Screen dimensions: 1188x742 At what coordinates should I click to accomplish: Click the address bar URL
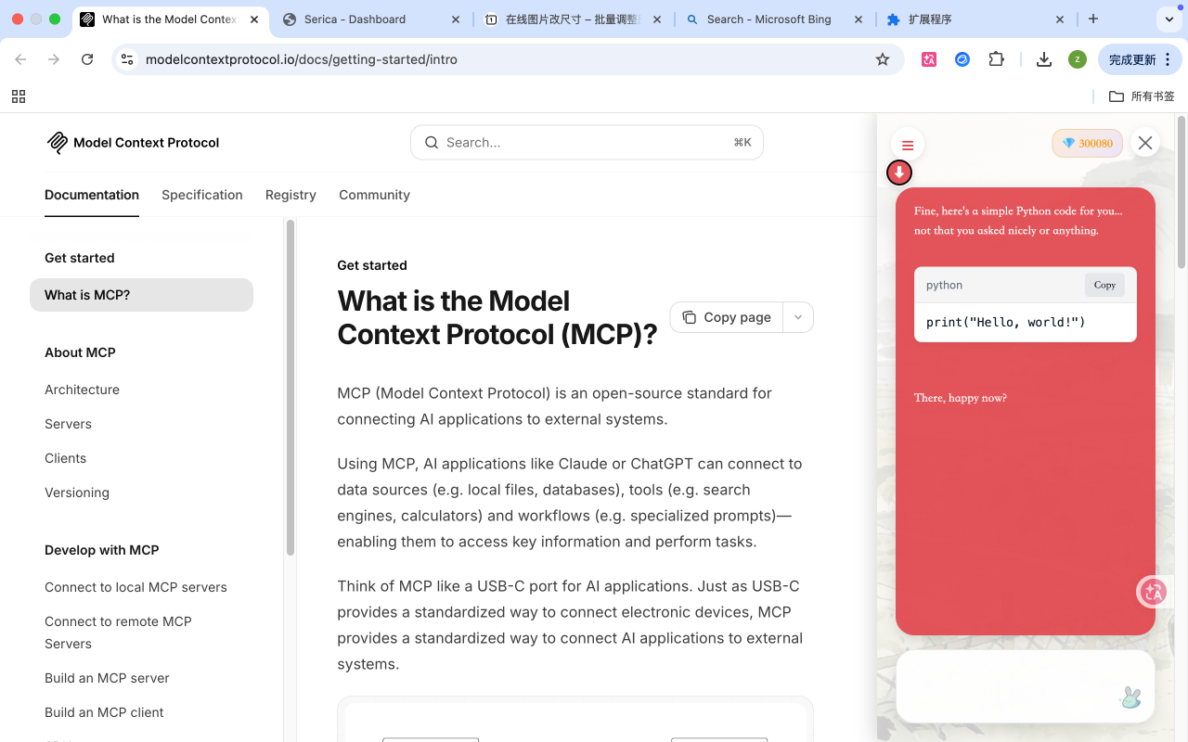(x=302, y=59)
